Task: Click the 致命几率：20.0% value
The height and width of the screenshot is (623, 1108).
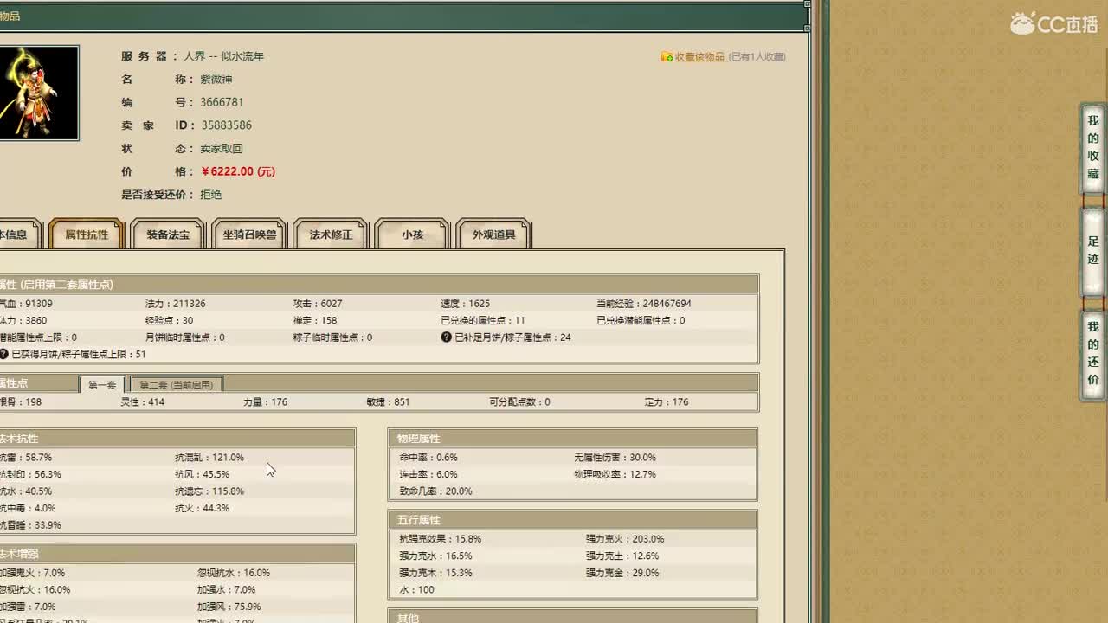Action: [435, 491]
